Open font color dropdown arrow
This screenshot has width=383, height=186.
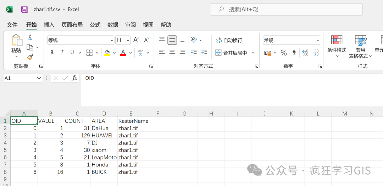pos(131,53)
